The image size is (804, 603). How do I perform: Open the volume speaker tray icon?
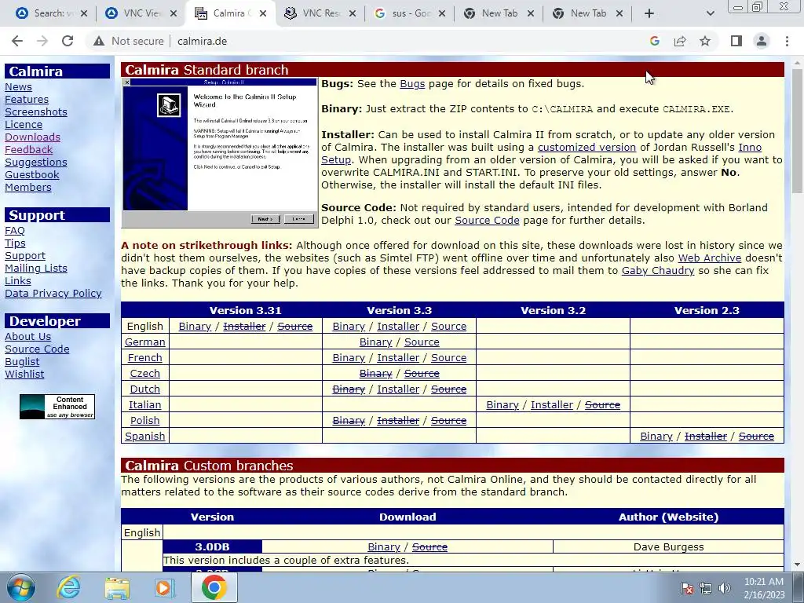coord(724,587)
